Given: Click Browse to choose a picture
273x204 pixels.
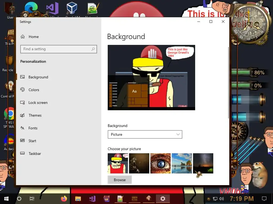Looking at the screenshot, I should 120,180.
